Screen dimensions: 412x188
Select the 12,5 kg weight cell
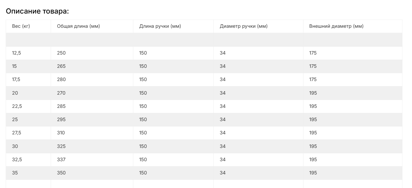pos(16,53)
